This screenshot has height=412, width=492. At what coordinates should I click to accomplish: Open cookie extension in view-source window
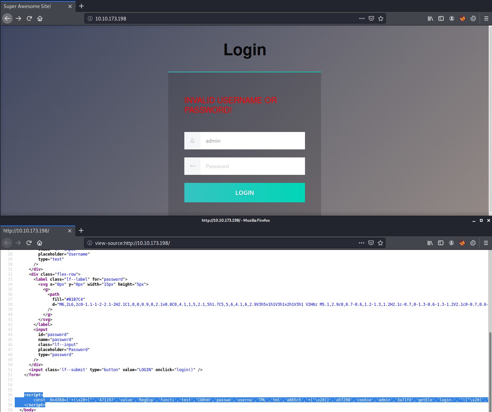[473, 243]
